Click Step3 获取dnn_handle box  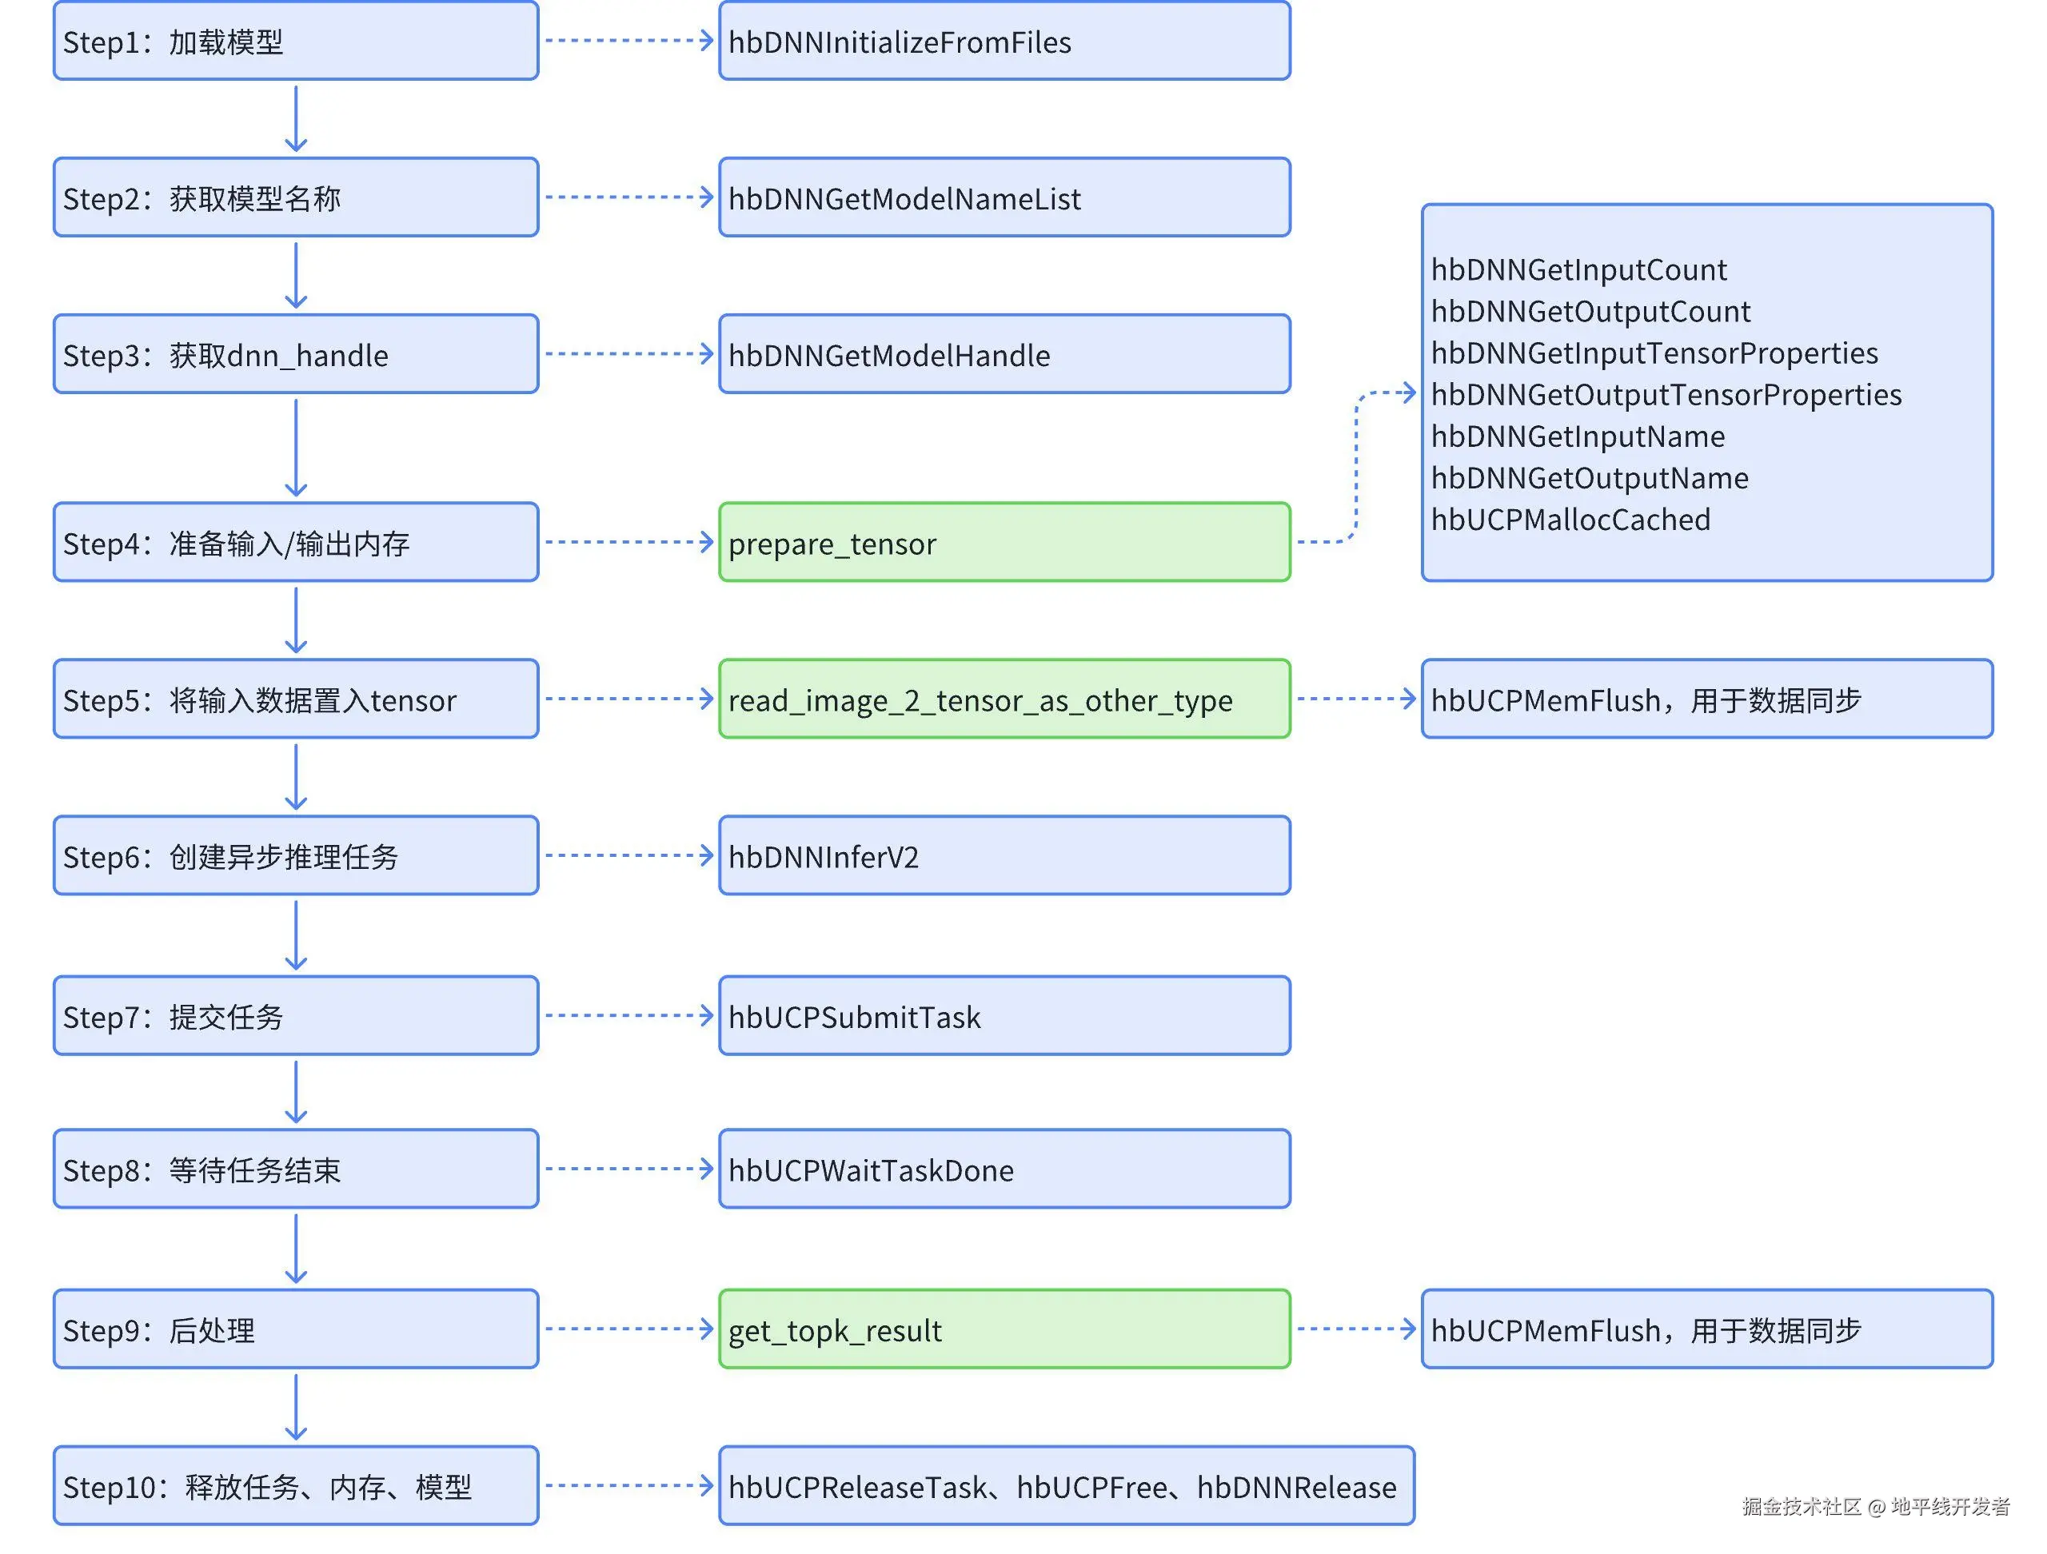click(x=295, y=354)
